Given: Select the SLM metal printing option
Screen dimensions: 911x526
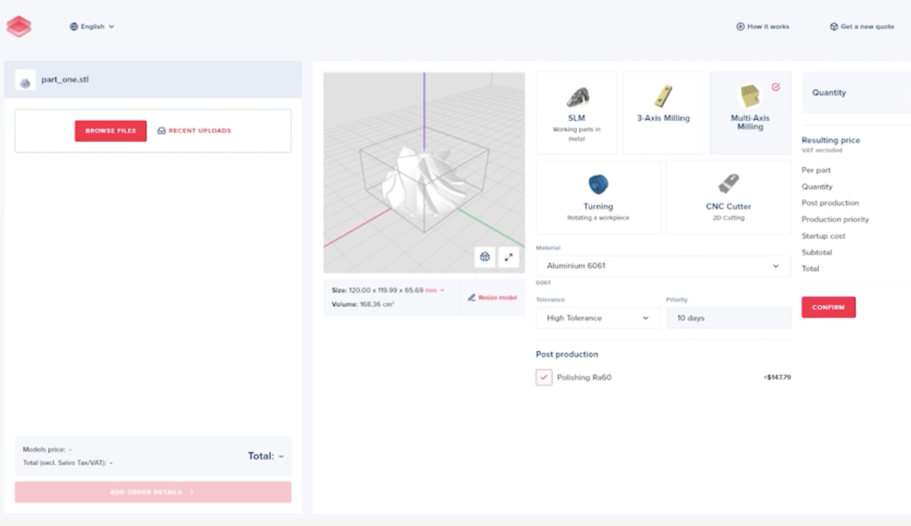Looking at the screenshot, I should pos(577,113).
